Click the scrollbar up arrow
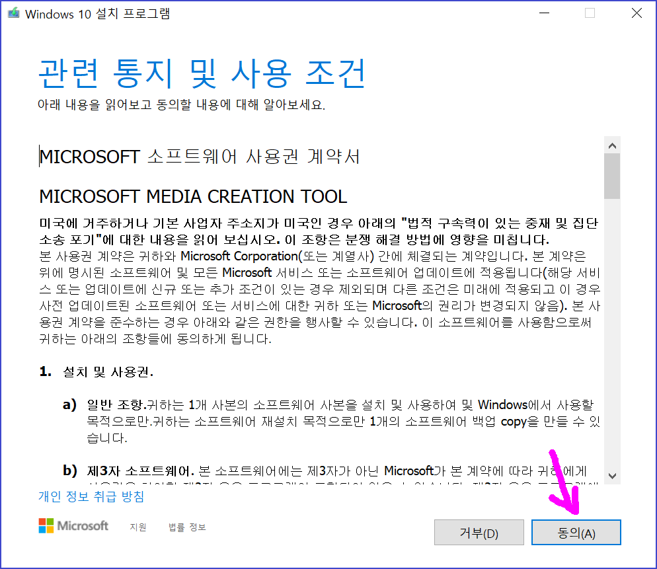 [612, 146]
